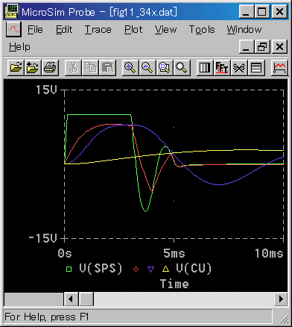Click the horizontal scrollbar right arrow
The width and height of the screenshot is (292, 327).
click(x=281, y=299)
